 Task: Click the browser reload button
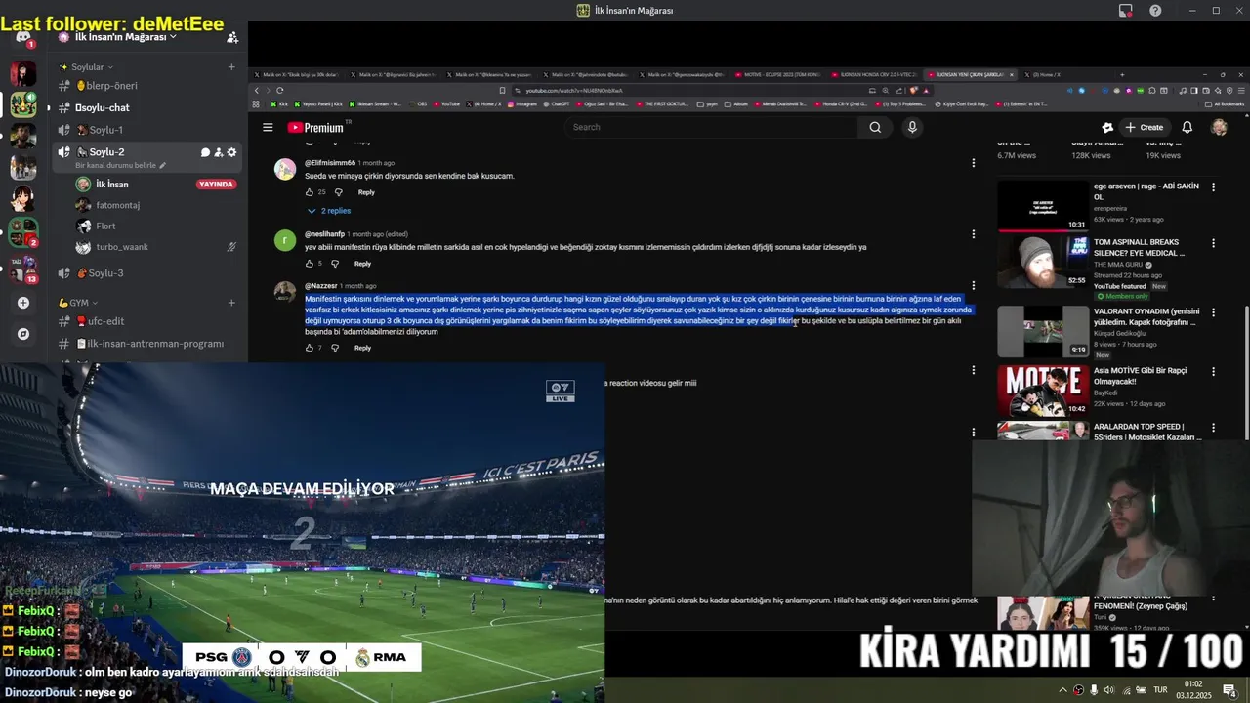[280, 90]
